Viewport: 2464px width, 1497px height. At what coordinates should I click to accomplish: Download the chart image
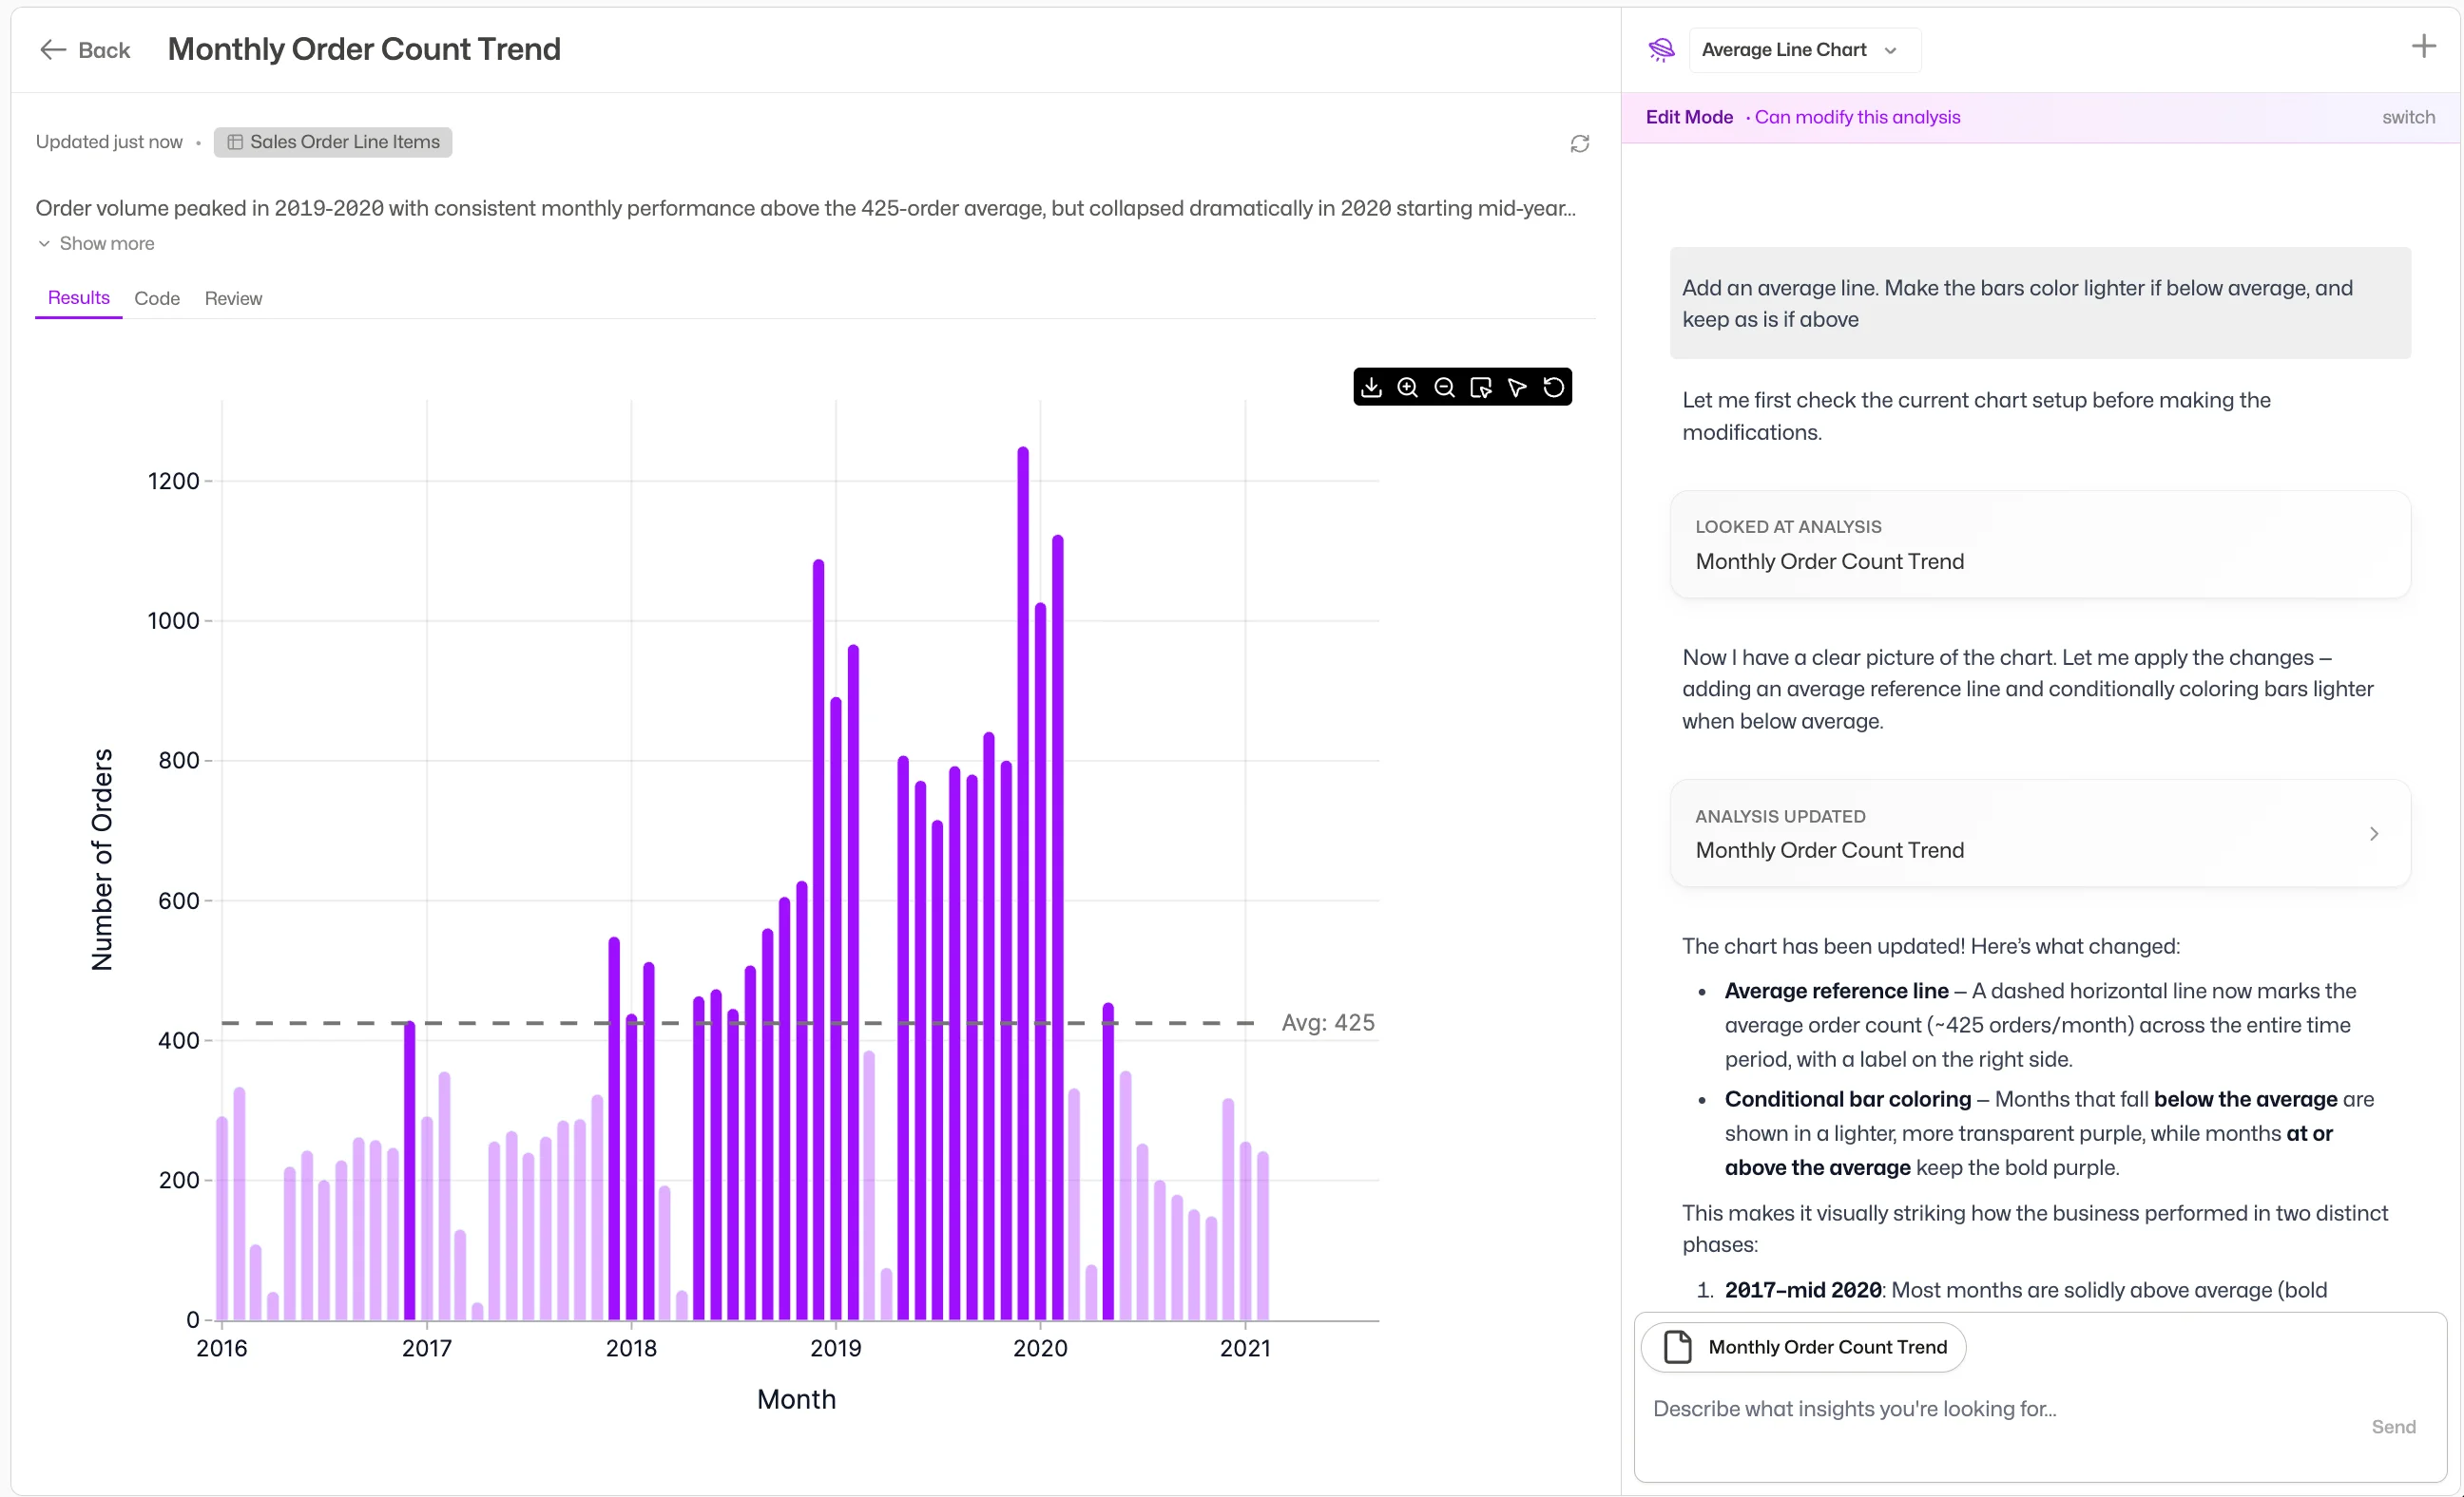(x=1371, y=388)
